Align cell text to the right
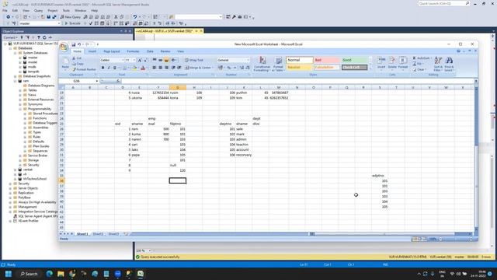The height and width of the screenshot is (280, 497). coord(166,68)
